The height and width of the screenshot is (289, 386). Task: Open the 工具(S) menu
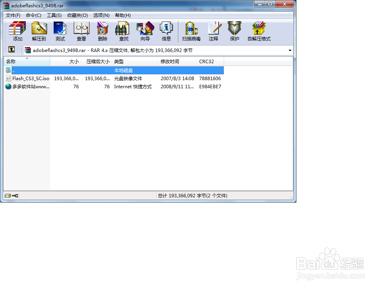coord(54,15)
